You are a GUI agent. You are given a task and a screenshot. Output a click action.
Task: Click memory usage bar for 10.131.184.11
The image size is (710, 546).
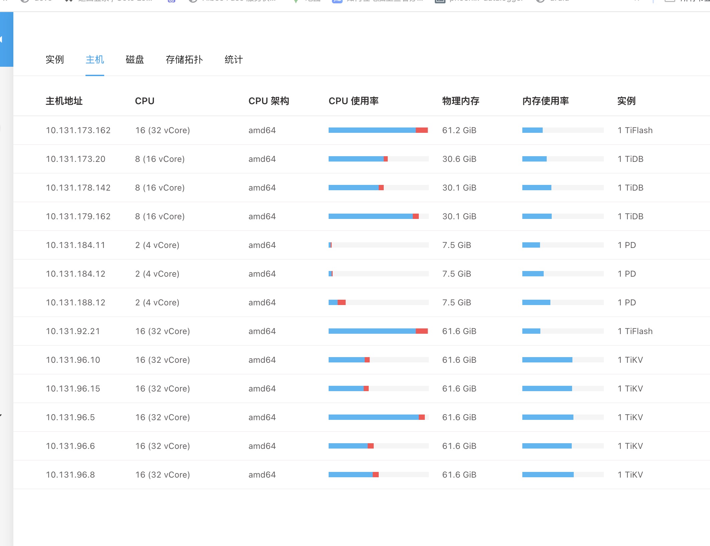pyautogui.click(x=563, y=245)
